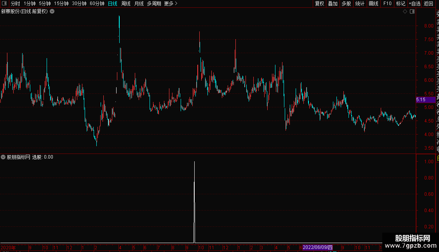
Task: Switch to 月线 monthly chart
Action: (x=139, y=3)
